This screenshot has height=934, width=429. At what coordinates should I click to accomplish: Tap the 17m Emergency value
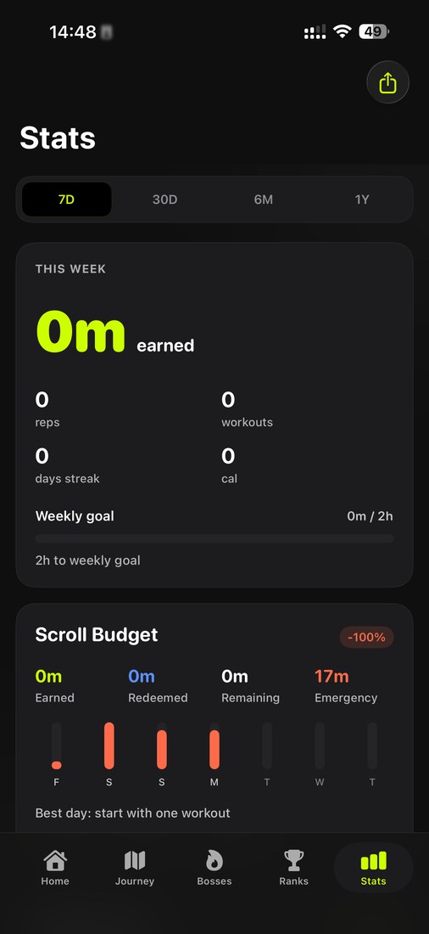click(332, 676)
